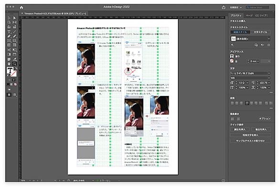The width and height of the screenshot is (280, 188).
Task: Click the 線 stroke swatch in panel
Action: [x=232, y=61]
